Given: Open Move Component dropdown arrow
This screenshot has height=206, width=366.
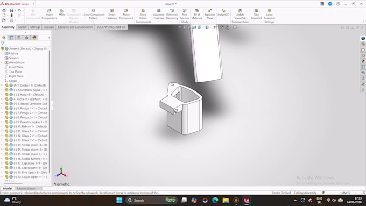Looking at the screenshot, I should 126,22.
